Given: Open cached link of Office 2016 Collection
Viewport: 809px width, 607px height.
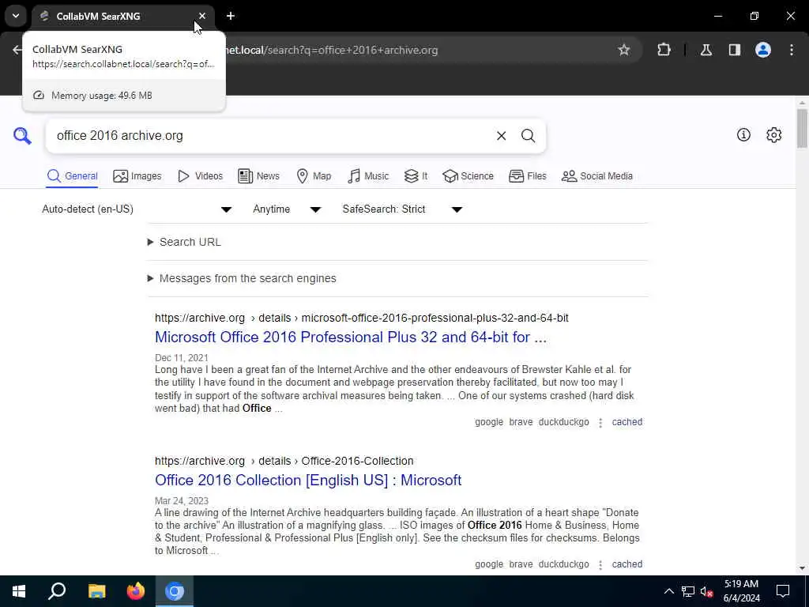Looking at the screenshot, I should coord(627,564).
